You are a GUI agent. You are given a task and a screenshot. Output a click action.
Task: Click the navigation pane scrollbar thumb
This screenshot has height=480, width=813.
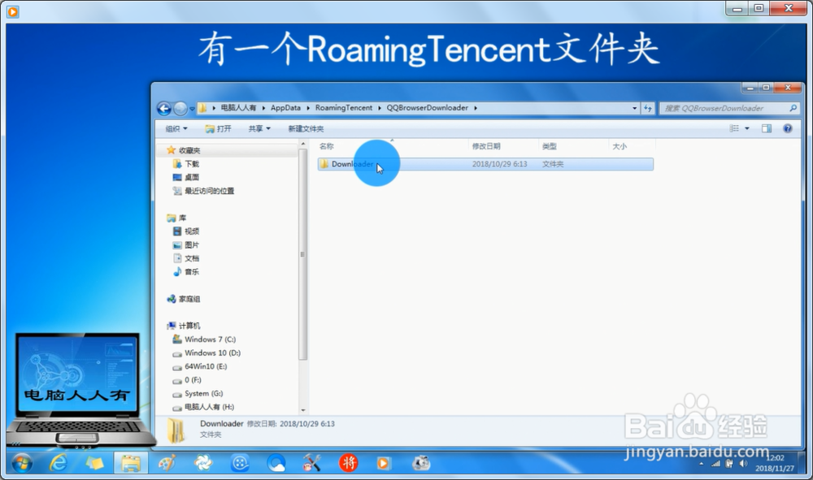[x=302, y=253]
